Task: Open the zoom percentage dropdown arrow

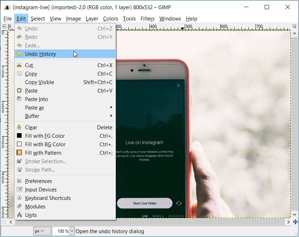Action: (72, 231)
